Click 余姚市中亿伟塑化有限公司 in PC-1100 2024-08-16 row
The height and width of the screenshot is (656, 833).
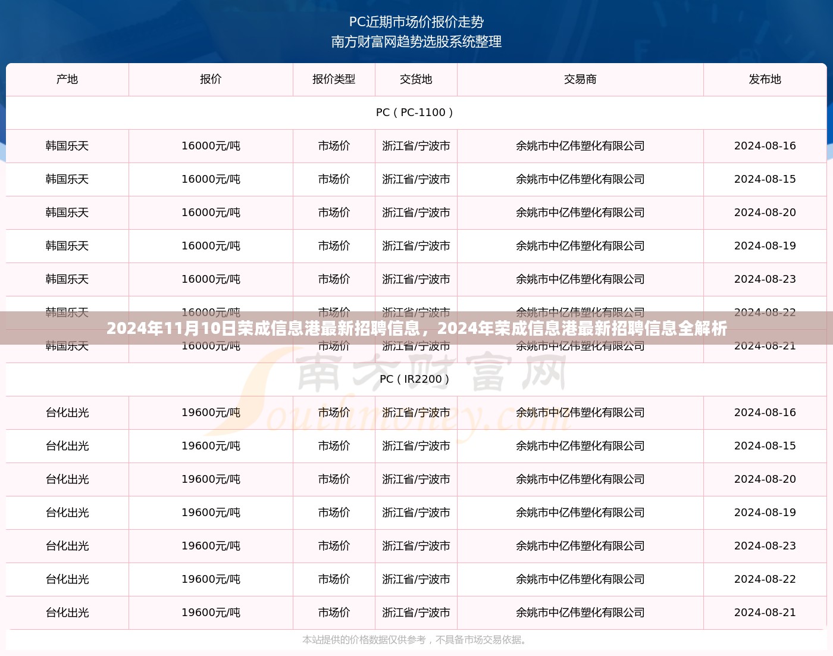(580, 146)
